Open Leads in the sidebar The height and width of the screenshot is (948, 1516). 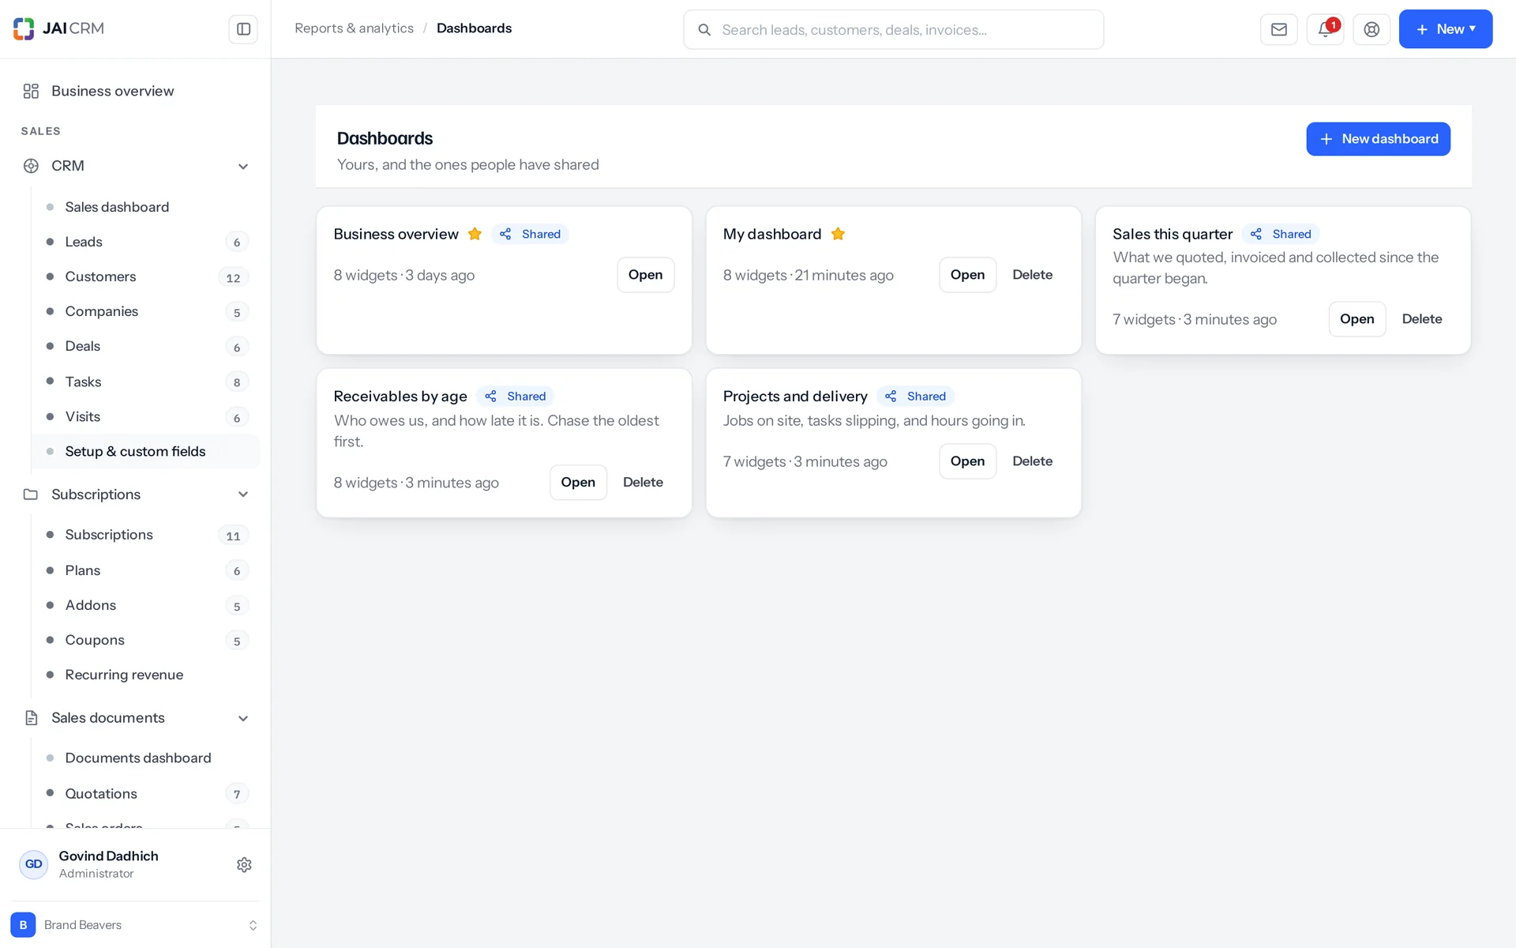(x=145, y=242)
